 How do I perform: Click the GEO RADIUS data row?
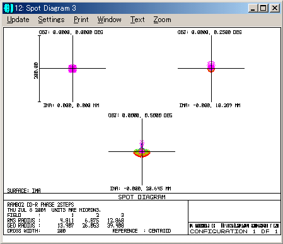click(x=66, y=226)
